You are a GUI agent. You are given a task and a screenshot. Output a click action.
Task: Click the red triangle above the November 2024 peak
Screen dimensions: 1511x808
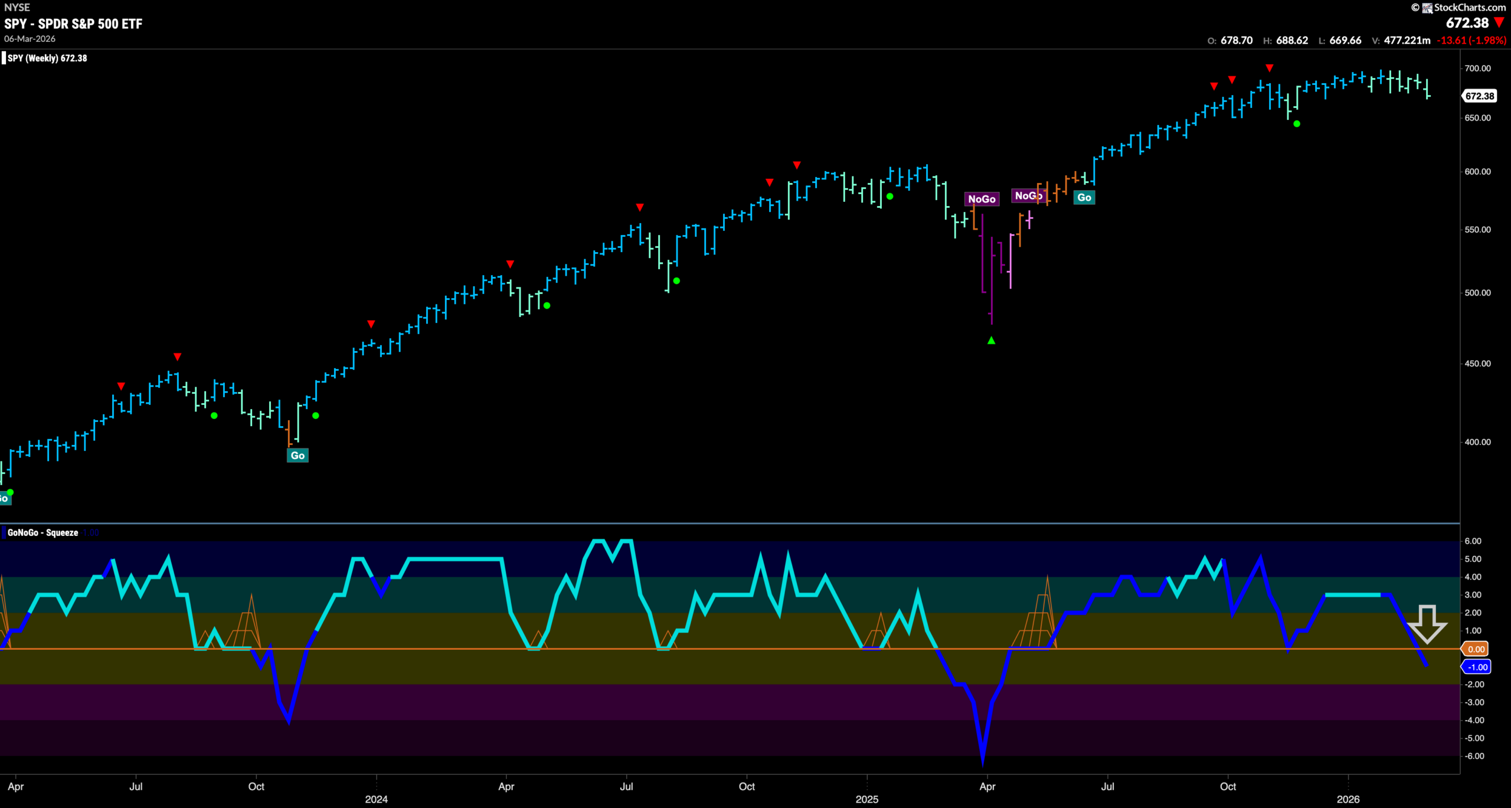(797, 165)
